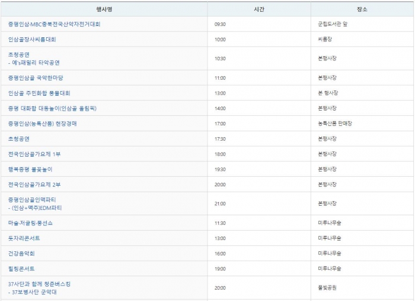This screenshot has width=415, height=301.
Task: Select the 행복증평 불꽃놀이 event
Action: [31, 169]
